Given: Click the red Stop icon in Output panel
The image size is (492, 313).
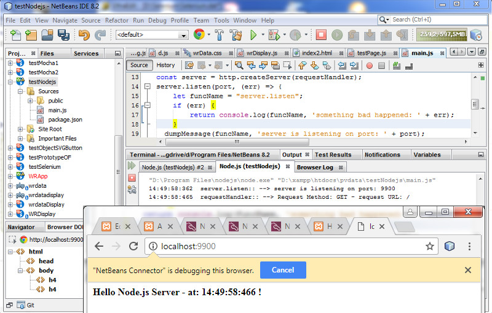Looking at the screenshot, I should coord(132,178).
